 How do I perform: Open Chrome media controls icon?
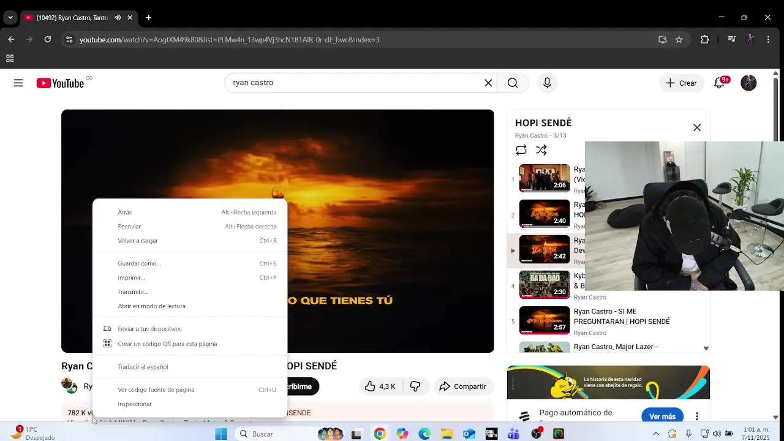(x=731, y=39)
